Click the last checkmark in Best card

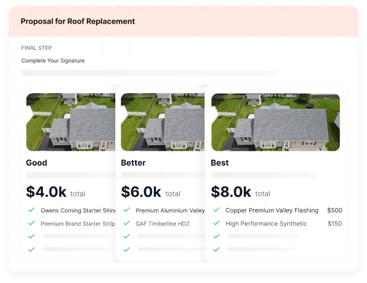[216, 249]
